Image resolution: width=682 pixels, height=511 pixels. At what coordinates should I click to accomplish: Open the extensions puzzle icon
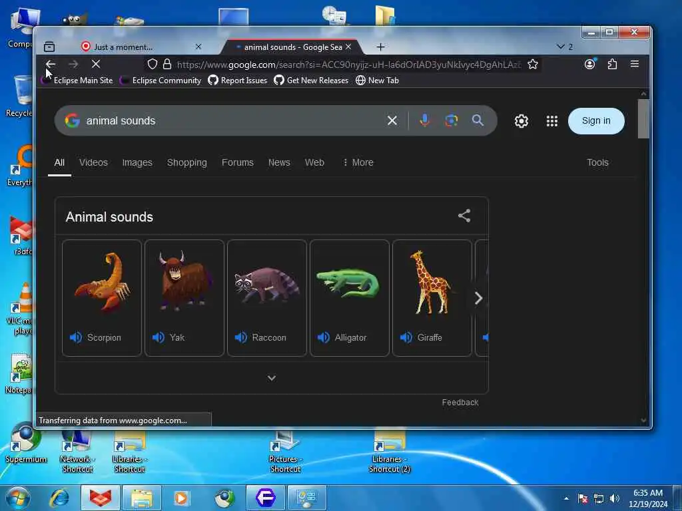tap(613, 65)
